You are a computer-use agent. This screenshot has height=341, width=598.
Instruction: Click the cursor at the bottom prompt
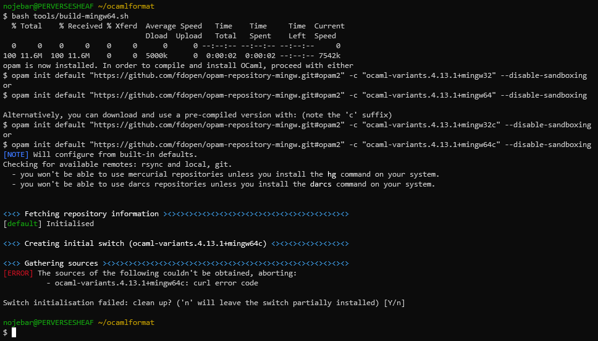[14, 332]
